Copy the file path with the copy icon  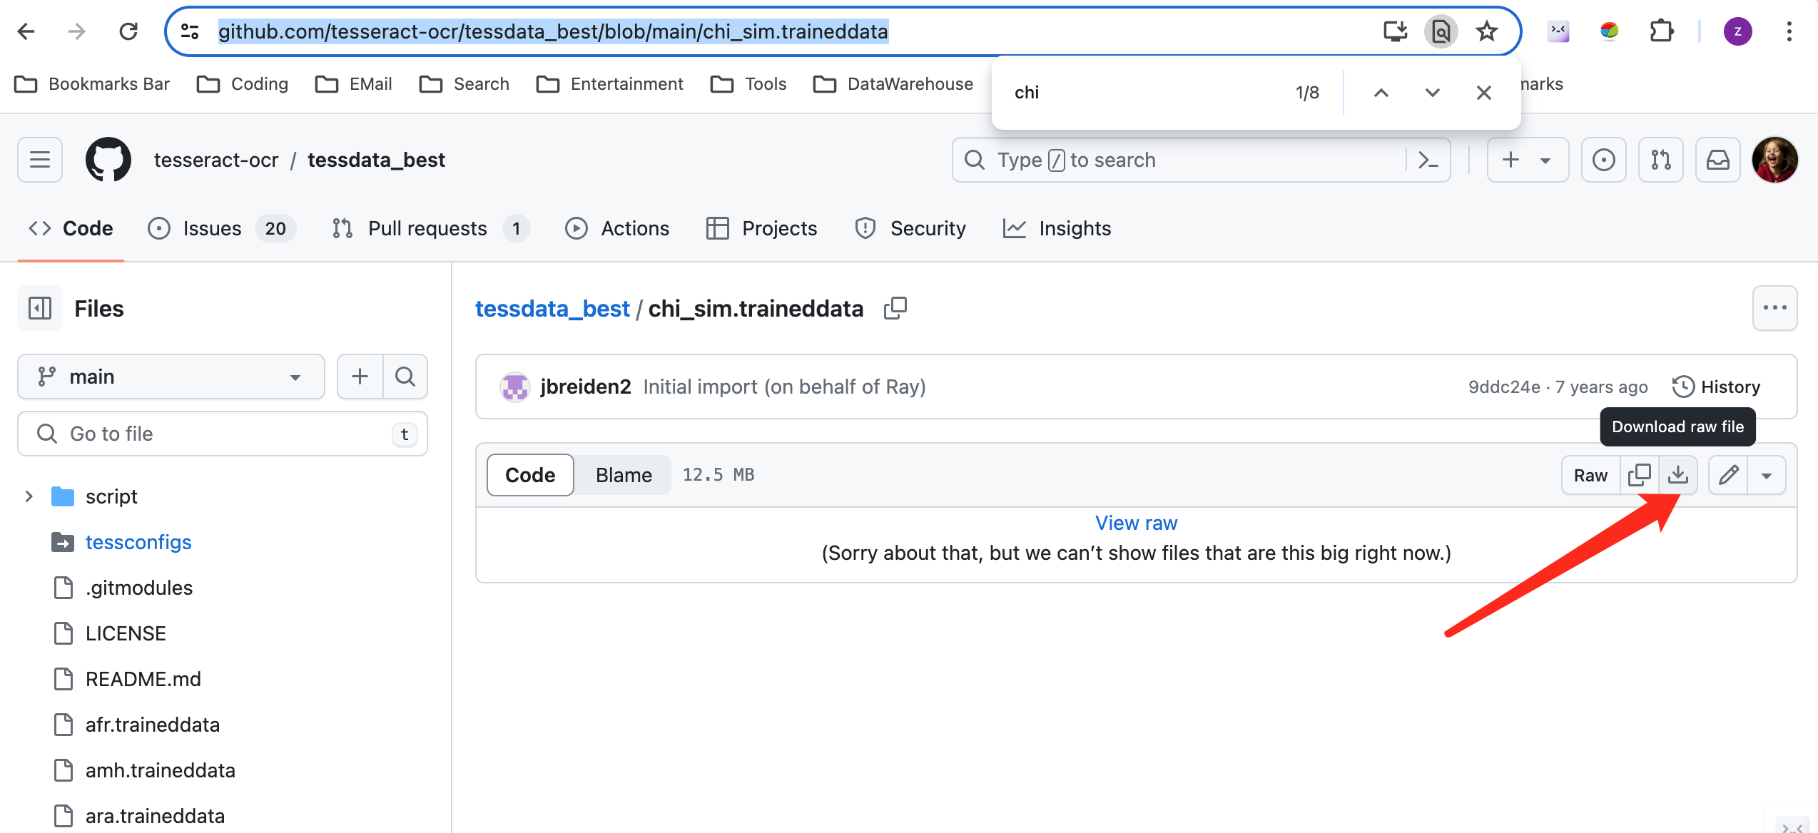pos(895,308)
